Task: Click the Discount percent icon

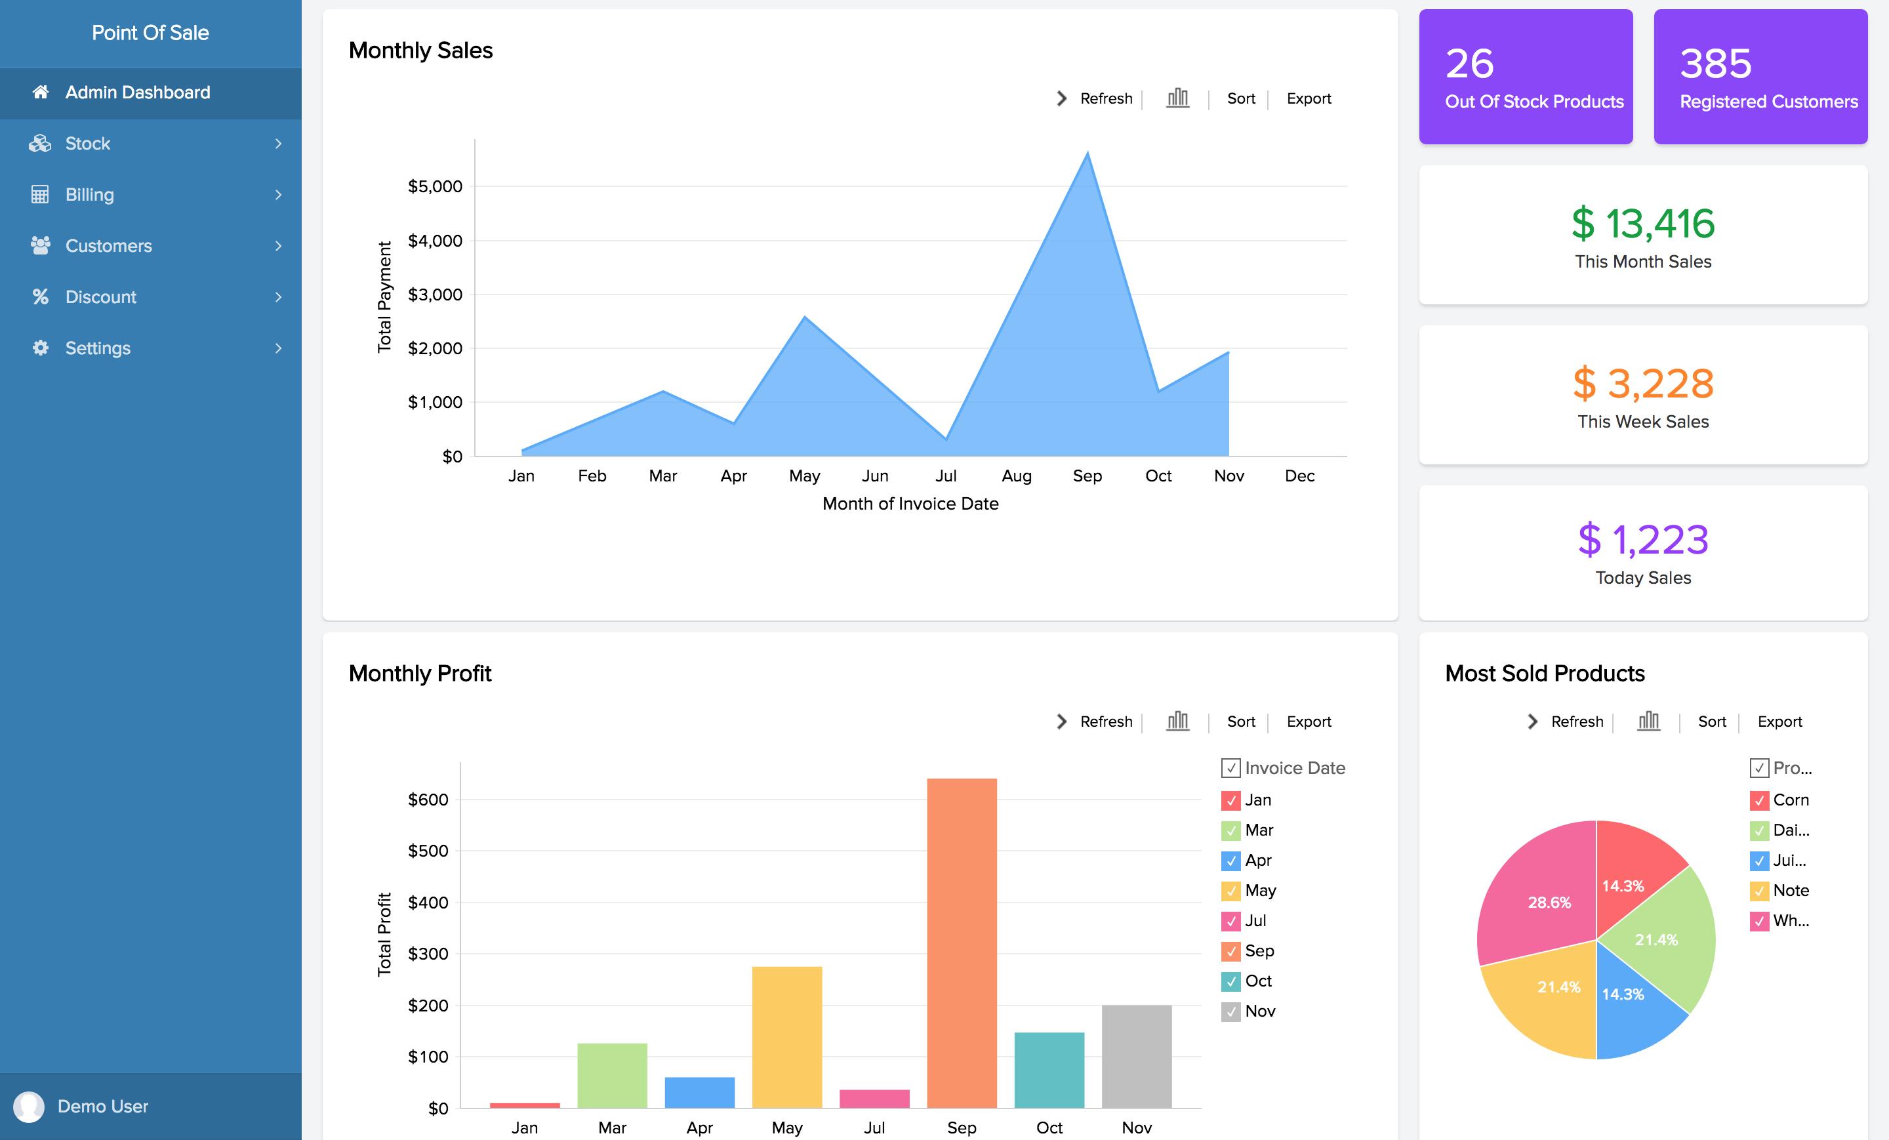Action: tap(40, 296)
